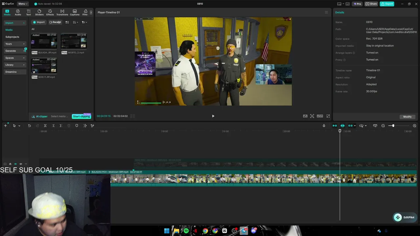
Task: Click the clip freeze/export frame icon
Action: (x=85, y=126)
